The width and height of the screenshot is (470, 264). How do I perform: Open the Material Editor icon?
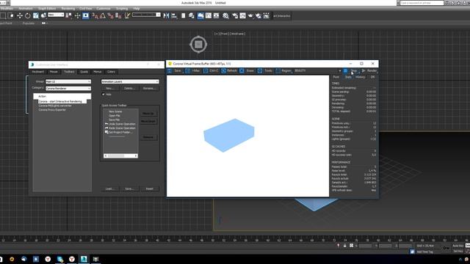pyautogui.click(x=225, y=15)
